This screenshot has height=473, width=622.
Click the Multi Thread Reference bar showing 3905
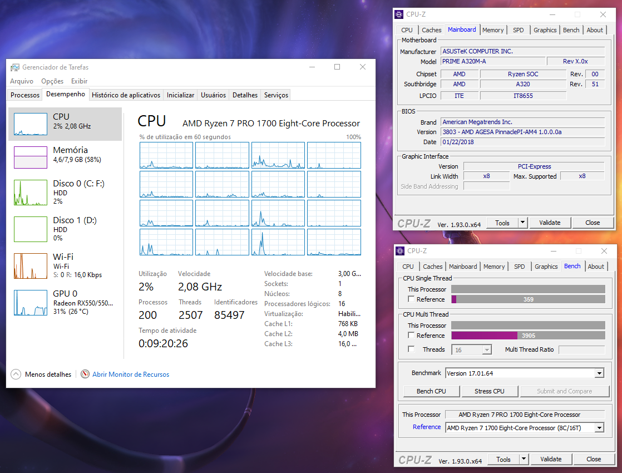[x=529, y=336]
